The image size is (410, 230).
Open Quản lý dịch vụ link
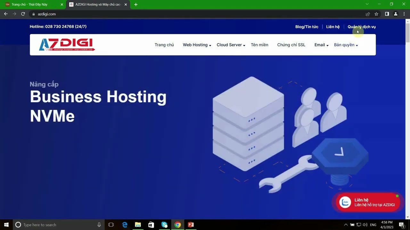coord(362,27)
